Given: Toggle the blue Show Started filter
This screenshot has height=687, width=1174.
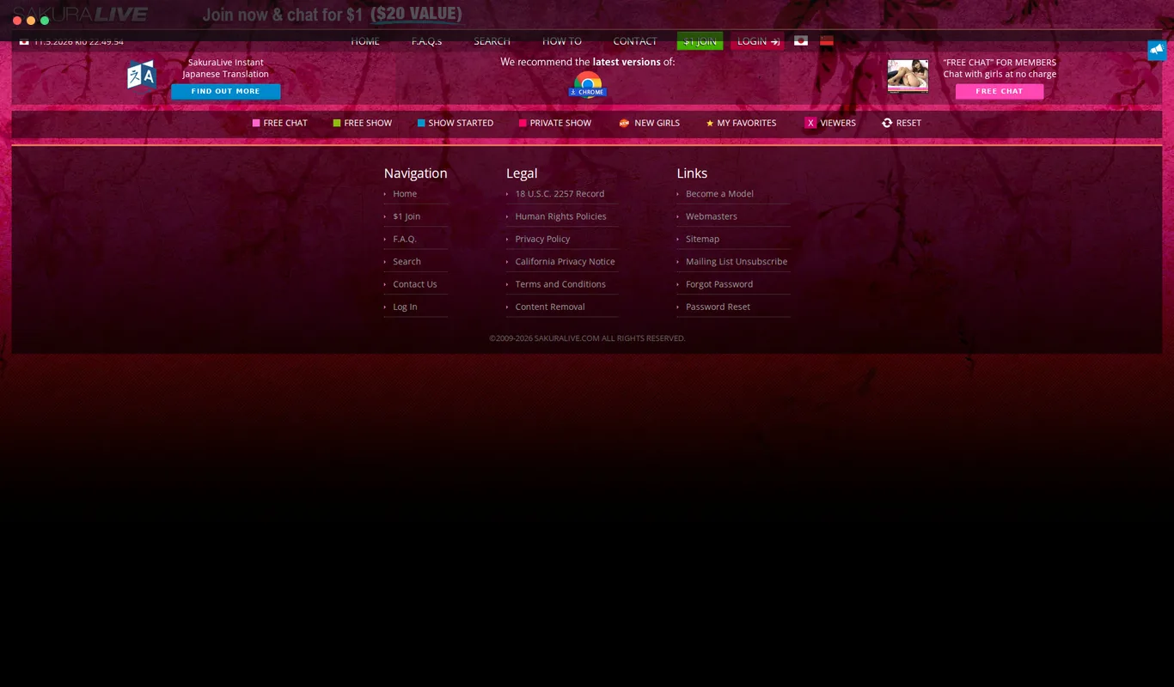Looking at the screenshot, I should coord(421,123).
